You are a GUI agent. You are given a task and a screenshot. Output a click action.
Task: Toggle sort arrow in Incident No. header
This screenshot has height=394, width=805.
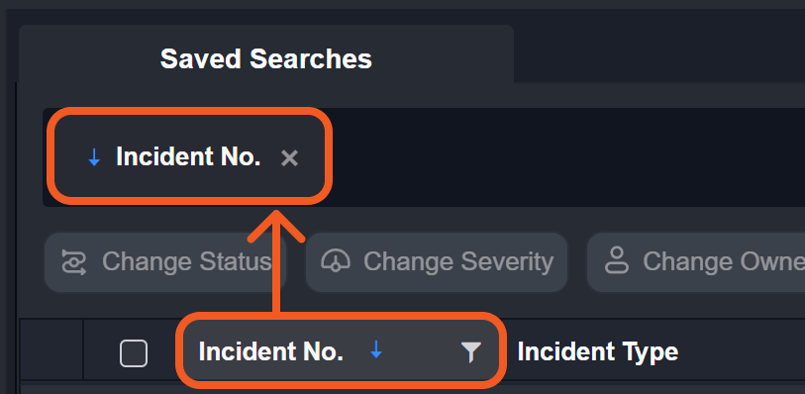point(376,350)
